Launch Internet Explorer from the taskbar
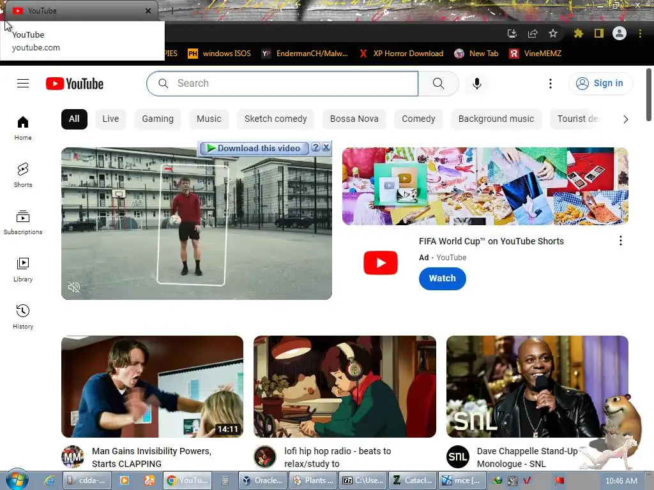The width and height of the screenshot is (654, 490). (49, 480)
